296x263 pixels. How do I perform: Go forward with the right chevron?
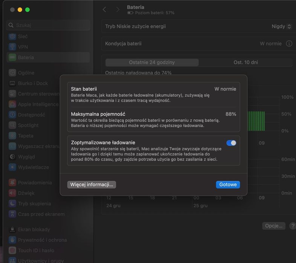(x=118, y=9)
